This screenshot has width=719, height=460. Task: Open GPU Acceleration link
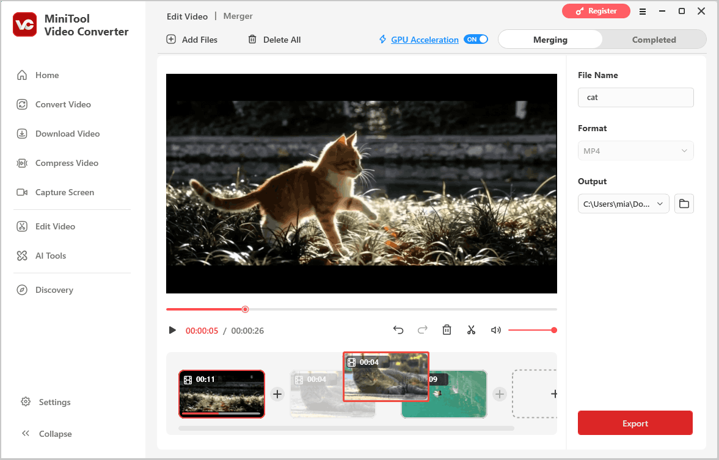click(x=425, y=40)
